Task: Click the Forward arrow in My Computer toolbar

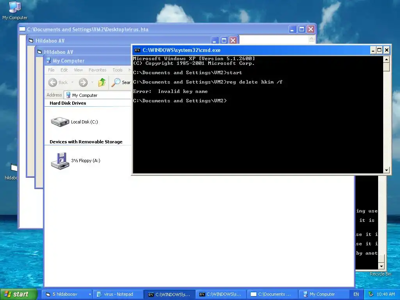Action: (x=83, y=82)
